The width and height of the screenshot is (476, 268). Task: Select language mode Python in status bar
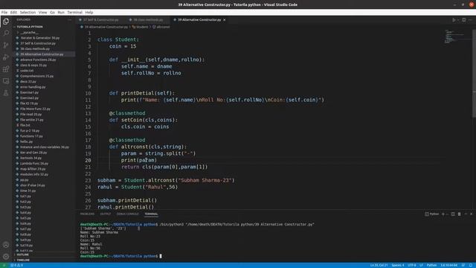pyautogui.click(x=431, y=265)
